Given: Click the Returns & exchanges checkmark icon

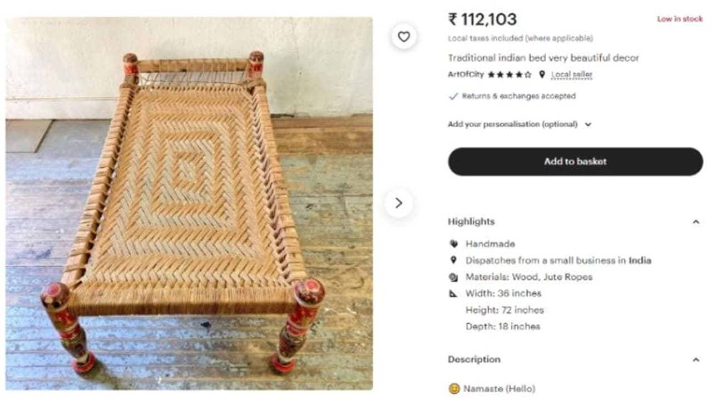Looking at the screenshot, I should (453, 96).
